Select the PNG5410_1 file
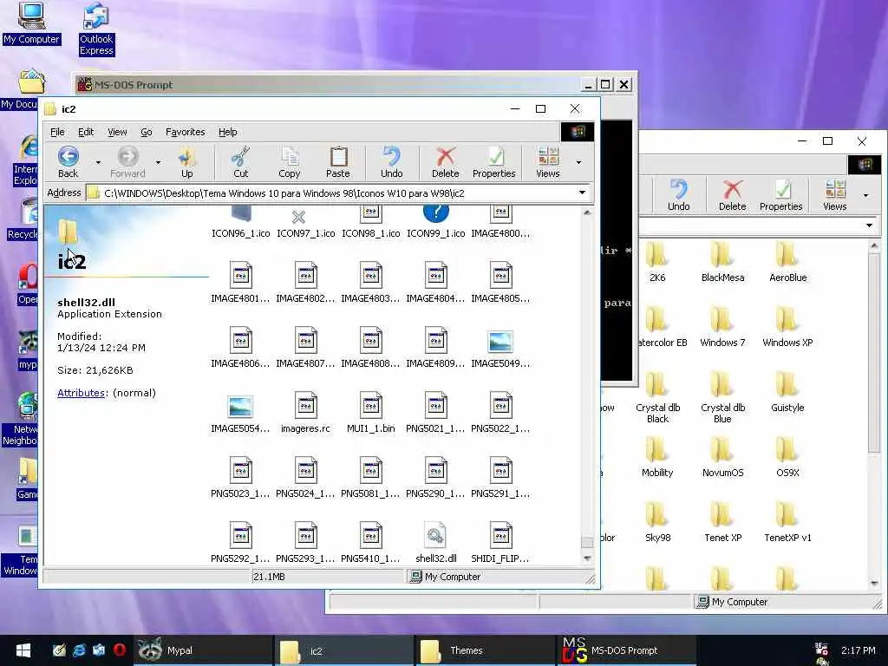 (370, 534)
